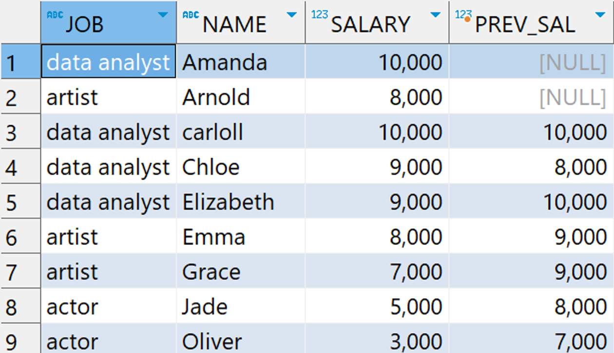Select the 'Emma' name cell
Image resolution: width=614 pixels, height=353 pixels.
tap(241, 237)
